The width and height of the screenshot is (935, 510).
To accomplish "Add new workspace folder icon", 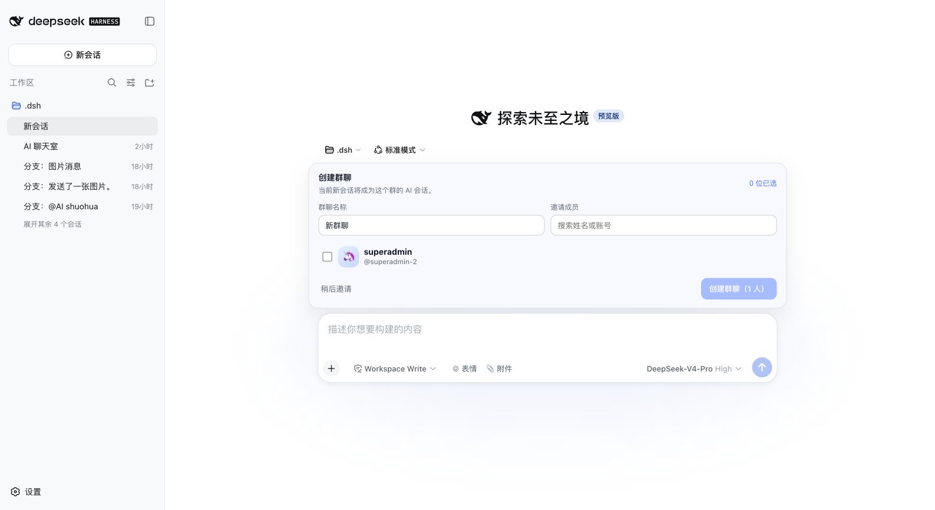I will coord(150,83).
